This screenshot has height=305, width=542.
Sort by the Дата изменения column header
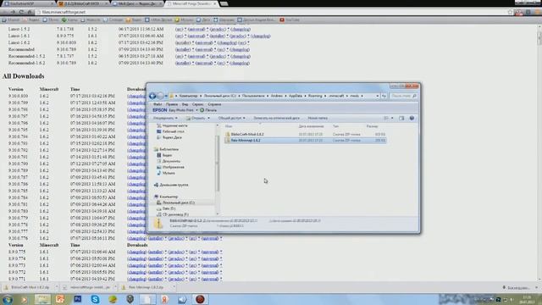311,126
